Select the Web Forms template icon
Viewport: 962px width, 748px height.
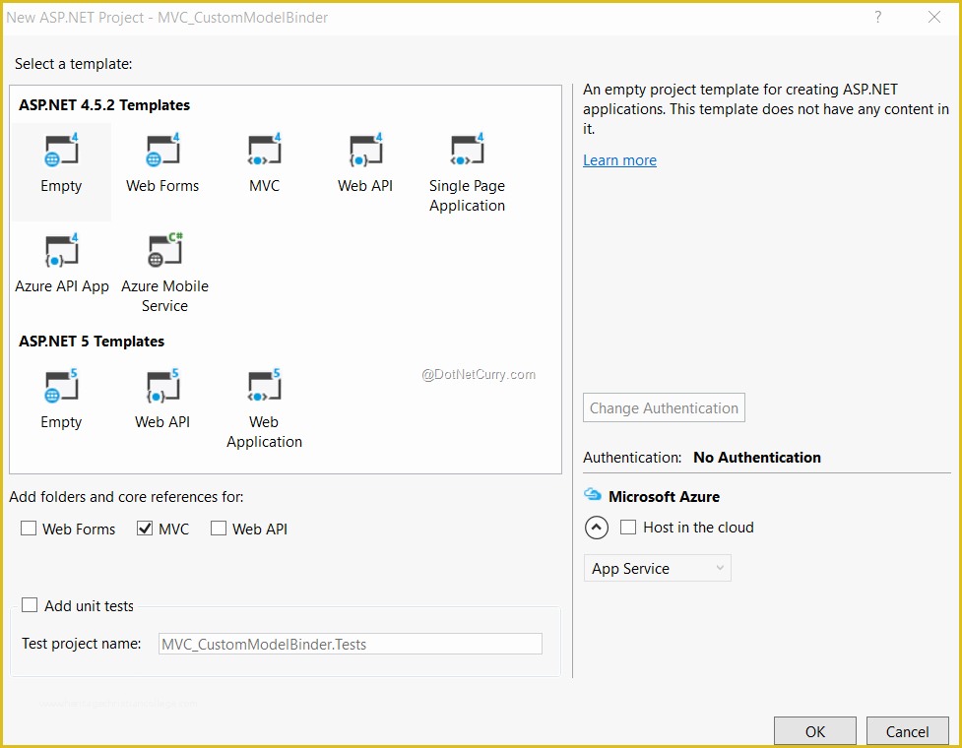tap(162, 151)
